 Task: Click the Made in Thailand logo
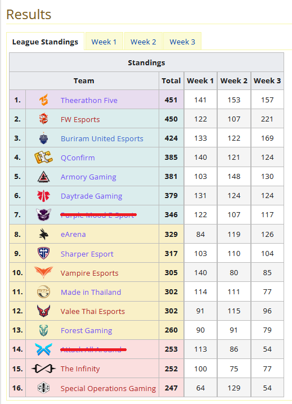pyautogui.click(x=43, y=291)
